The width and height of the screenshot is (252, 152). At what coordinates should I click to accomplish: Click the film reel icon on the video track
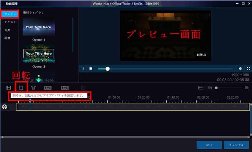click(4, 107)
